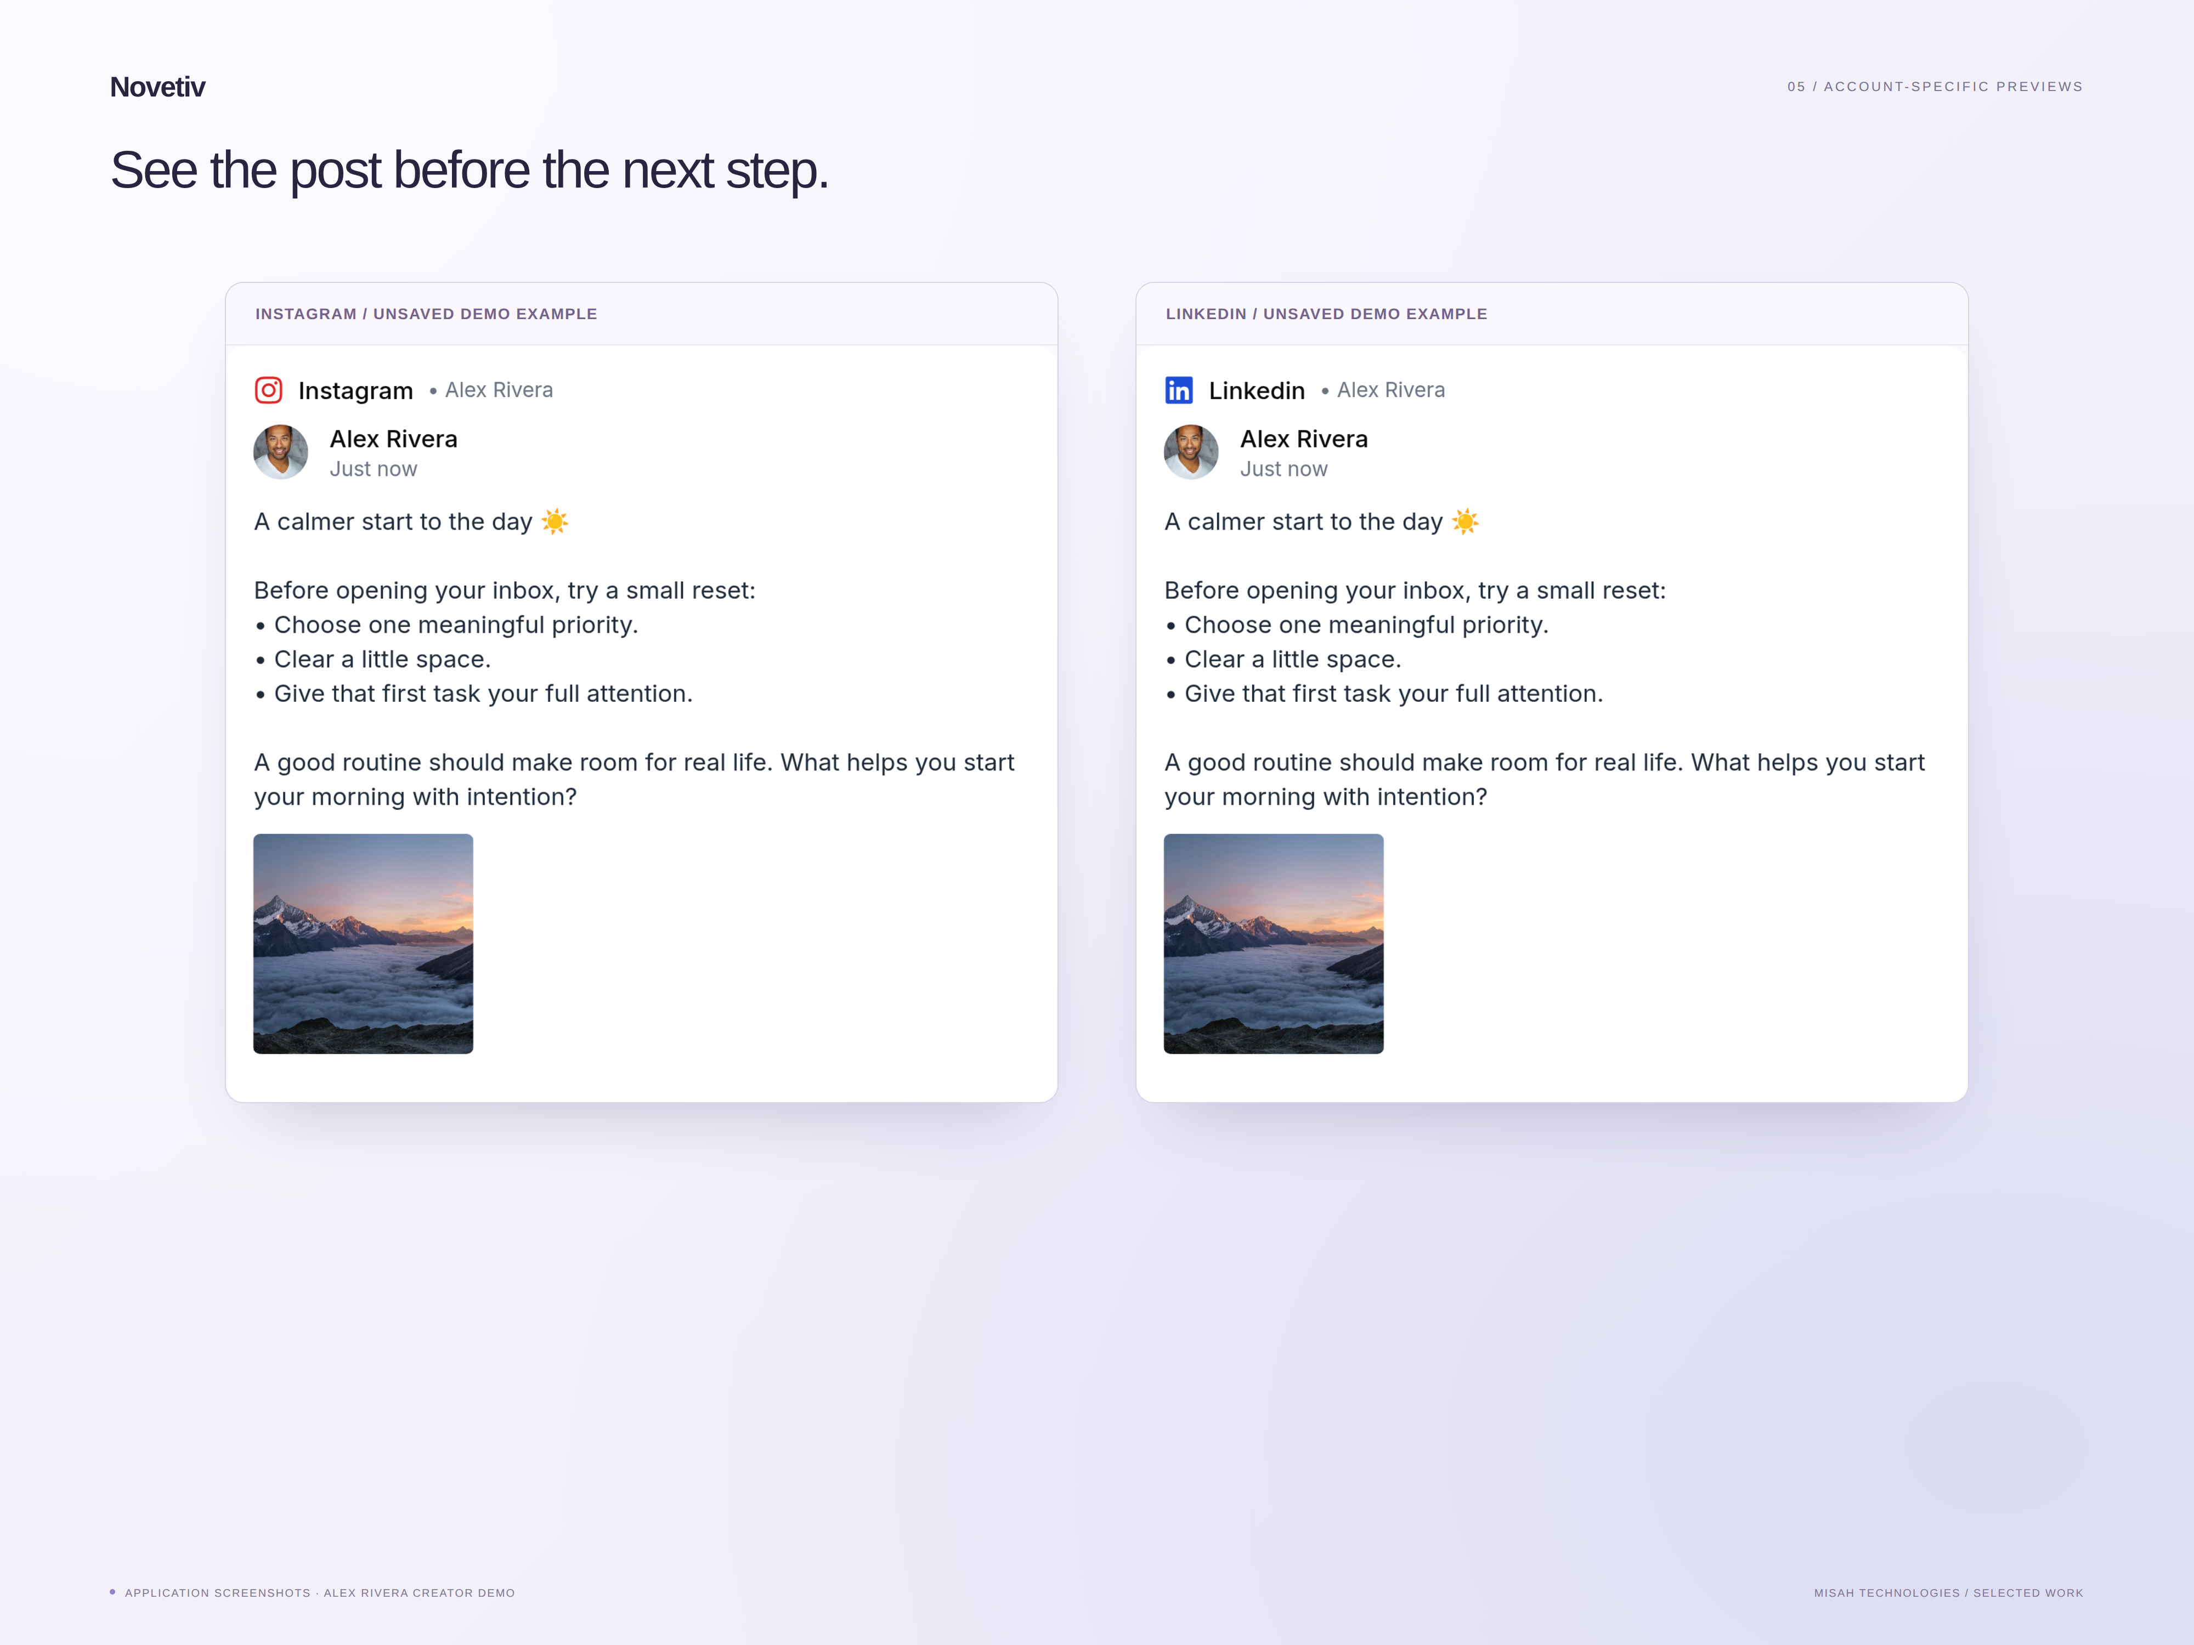Select the 'Instagram' platform name text
This screenshot has height=1645, width=2194.
(355, 390)
